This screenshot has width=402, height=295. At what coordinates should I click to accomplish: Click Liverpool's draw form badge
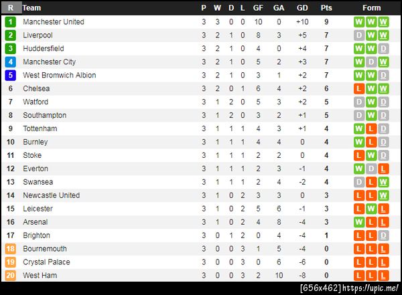coord(359,35)
